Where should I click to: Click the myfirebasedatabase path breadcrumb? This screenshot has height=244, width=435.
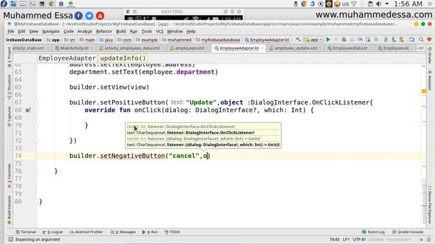218,40
